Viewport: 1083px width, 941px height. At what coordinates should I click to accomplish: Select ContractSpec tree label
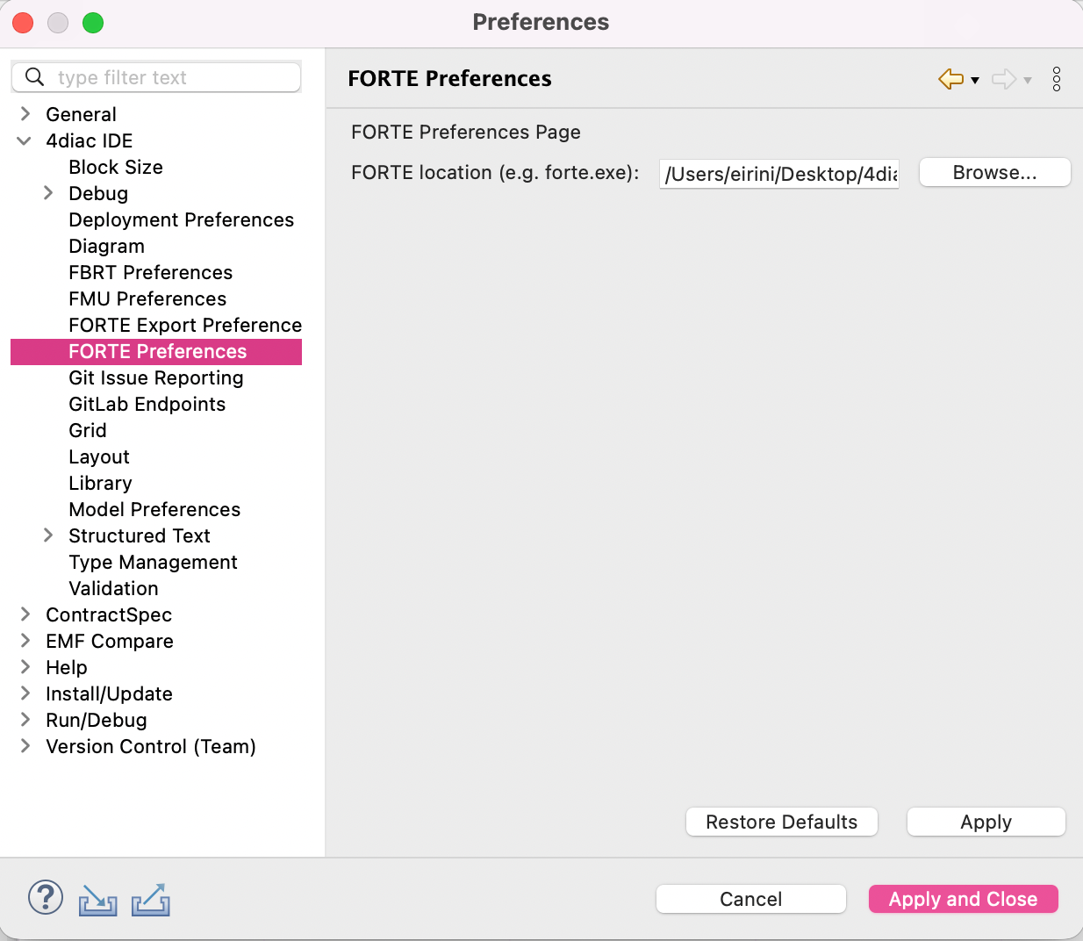[x=109, y=614]
